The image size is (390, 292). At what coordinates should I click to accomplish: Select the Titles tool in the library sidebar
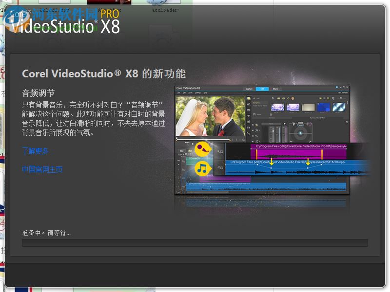pyautogui.click(x=248, y=115)
